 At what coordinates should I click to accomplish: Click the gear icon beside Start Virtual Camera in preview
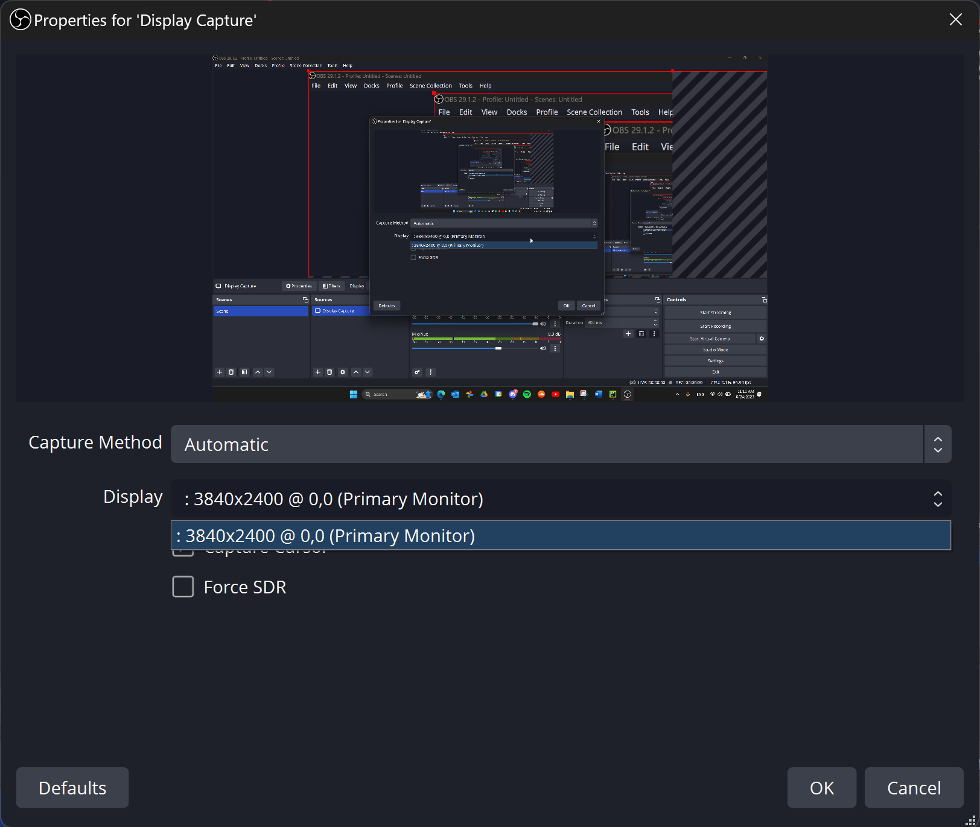click(762, 339)
